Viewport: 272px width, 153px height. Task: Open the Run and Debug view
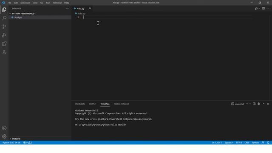4,35
